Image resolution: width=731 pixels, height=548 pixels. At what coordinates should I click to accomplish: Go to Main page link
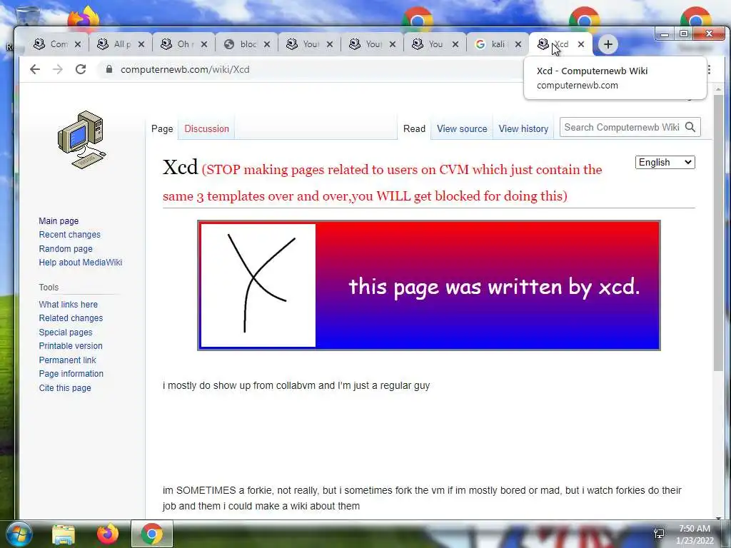click(x=59, y=221)
